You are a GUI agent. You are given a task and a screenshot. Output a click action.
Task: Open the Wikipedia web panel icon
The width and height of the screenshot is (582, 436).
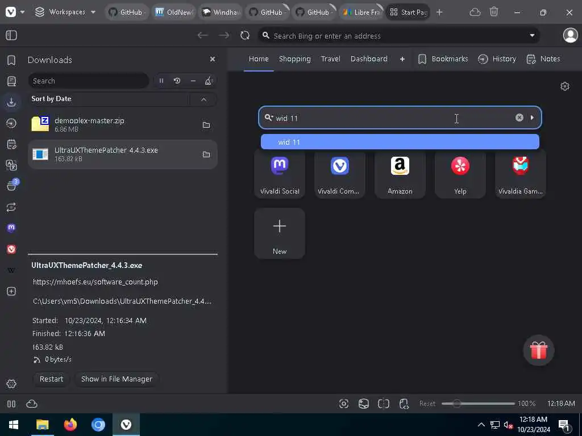pyautogui.click(x=11, y=270)
